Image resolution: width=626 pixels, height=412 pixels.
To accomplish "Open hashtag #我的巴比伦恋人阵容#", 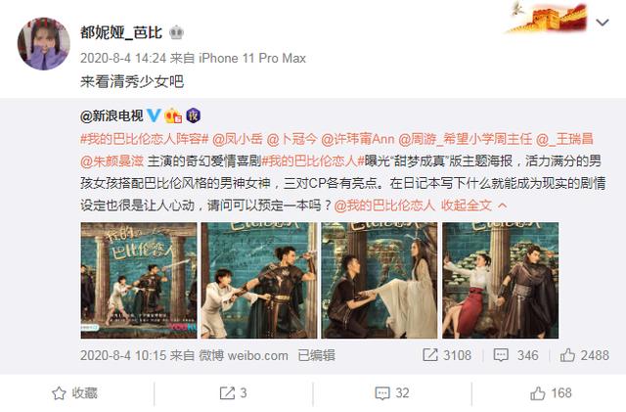I will click(x=145, y=139).
